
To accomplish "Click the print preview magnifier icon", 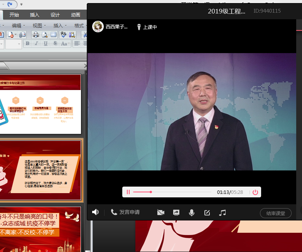I will pos(45,35).
